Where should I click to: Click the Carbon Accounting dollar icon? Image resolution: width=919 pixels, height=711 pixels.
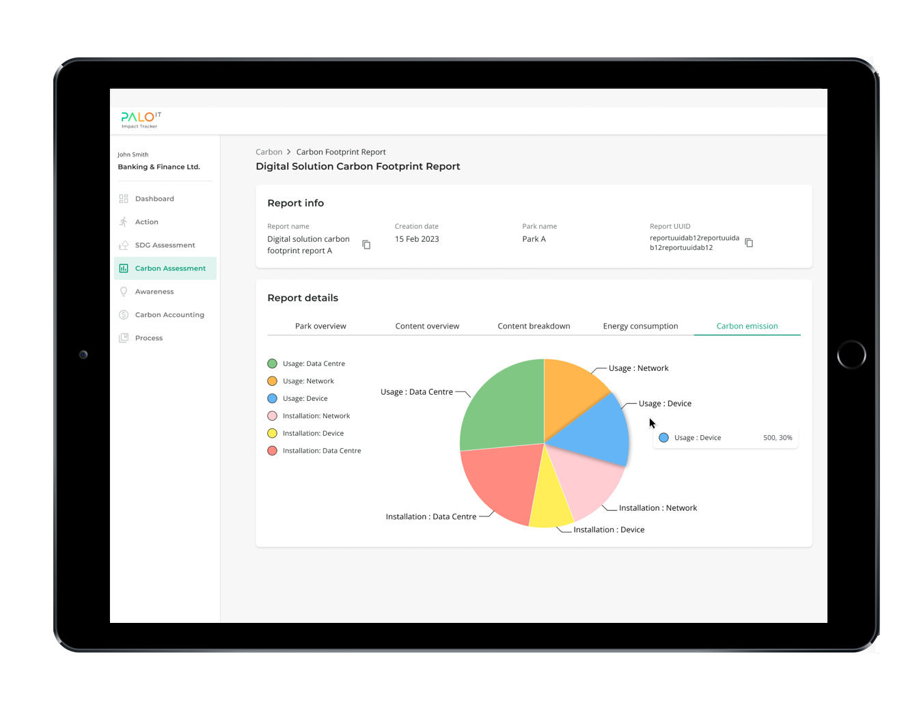click(124, 315)
